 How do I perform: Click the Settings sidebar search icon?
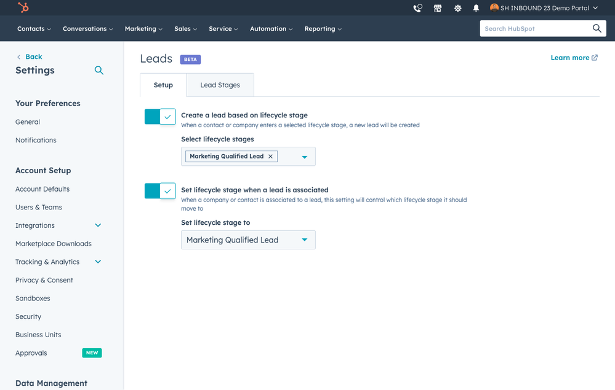[98, 71]
